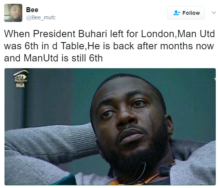This screenshot has height=188, width=218.
Task: Expand the tweet options chevron arrow
Action: click(x=214, y=13)
